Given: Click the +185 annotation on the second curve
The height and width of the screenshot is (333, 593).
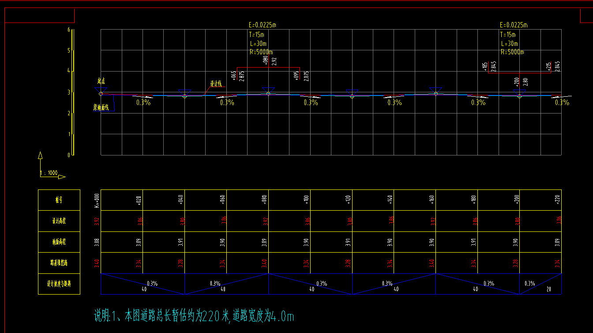Looking at the screenshot, I should click(x=485, y=66).
